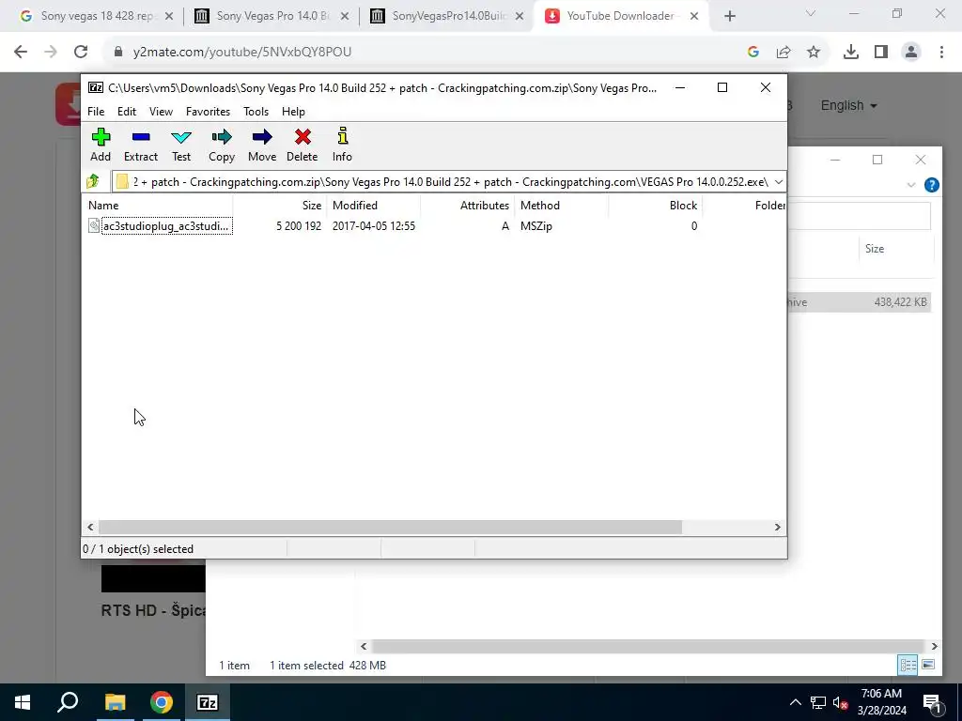The image size is (962, 721).
Task: Sort by the Size column in 7-Zip
Action: [280, 206]
